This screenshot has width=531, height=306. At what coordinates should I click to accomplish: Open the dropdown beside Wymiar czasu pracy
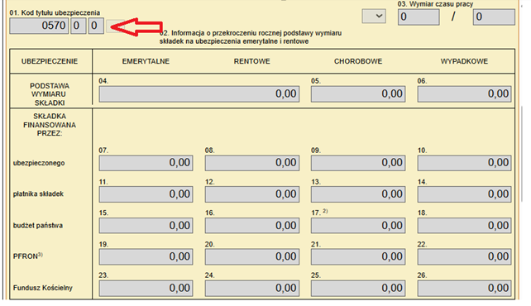[374, 17]
